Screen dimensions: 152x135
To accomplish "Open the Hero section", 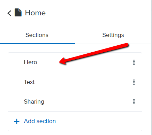I will tap(75, 62).
